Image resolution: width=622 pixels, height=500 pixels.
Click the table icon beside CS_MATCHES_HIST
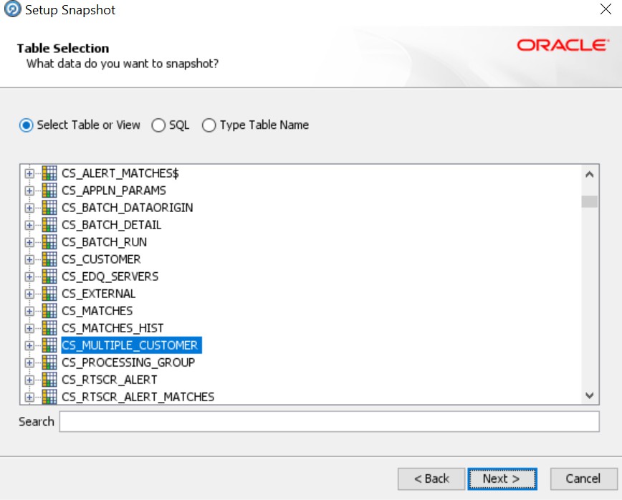pyautogui.click(x=49, y=328)
